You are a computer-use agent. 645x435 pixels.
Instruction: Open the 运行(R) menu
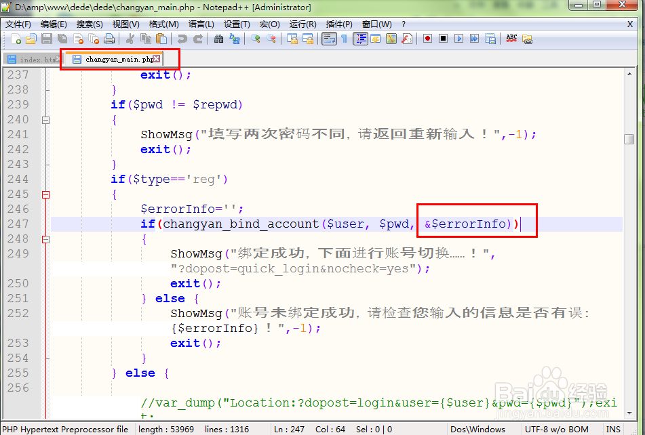[x=302, y=24]
